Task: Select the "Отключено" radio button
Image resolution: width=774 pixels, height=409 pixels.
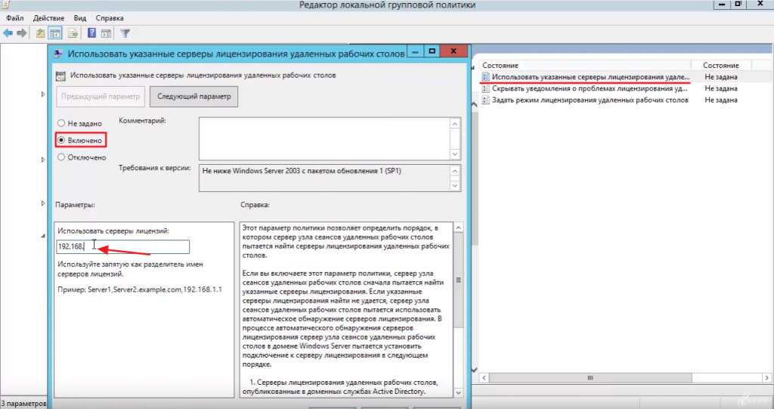Action: click(x=61, y=157)
